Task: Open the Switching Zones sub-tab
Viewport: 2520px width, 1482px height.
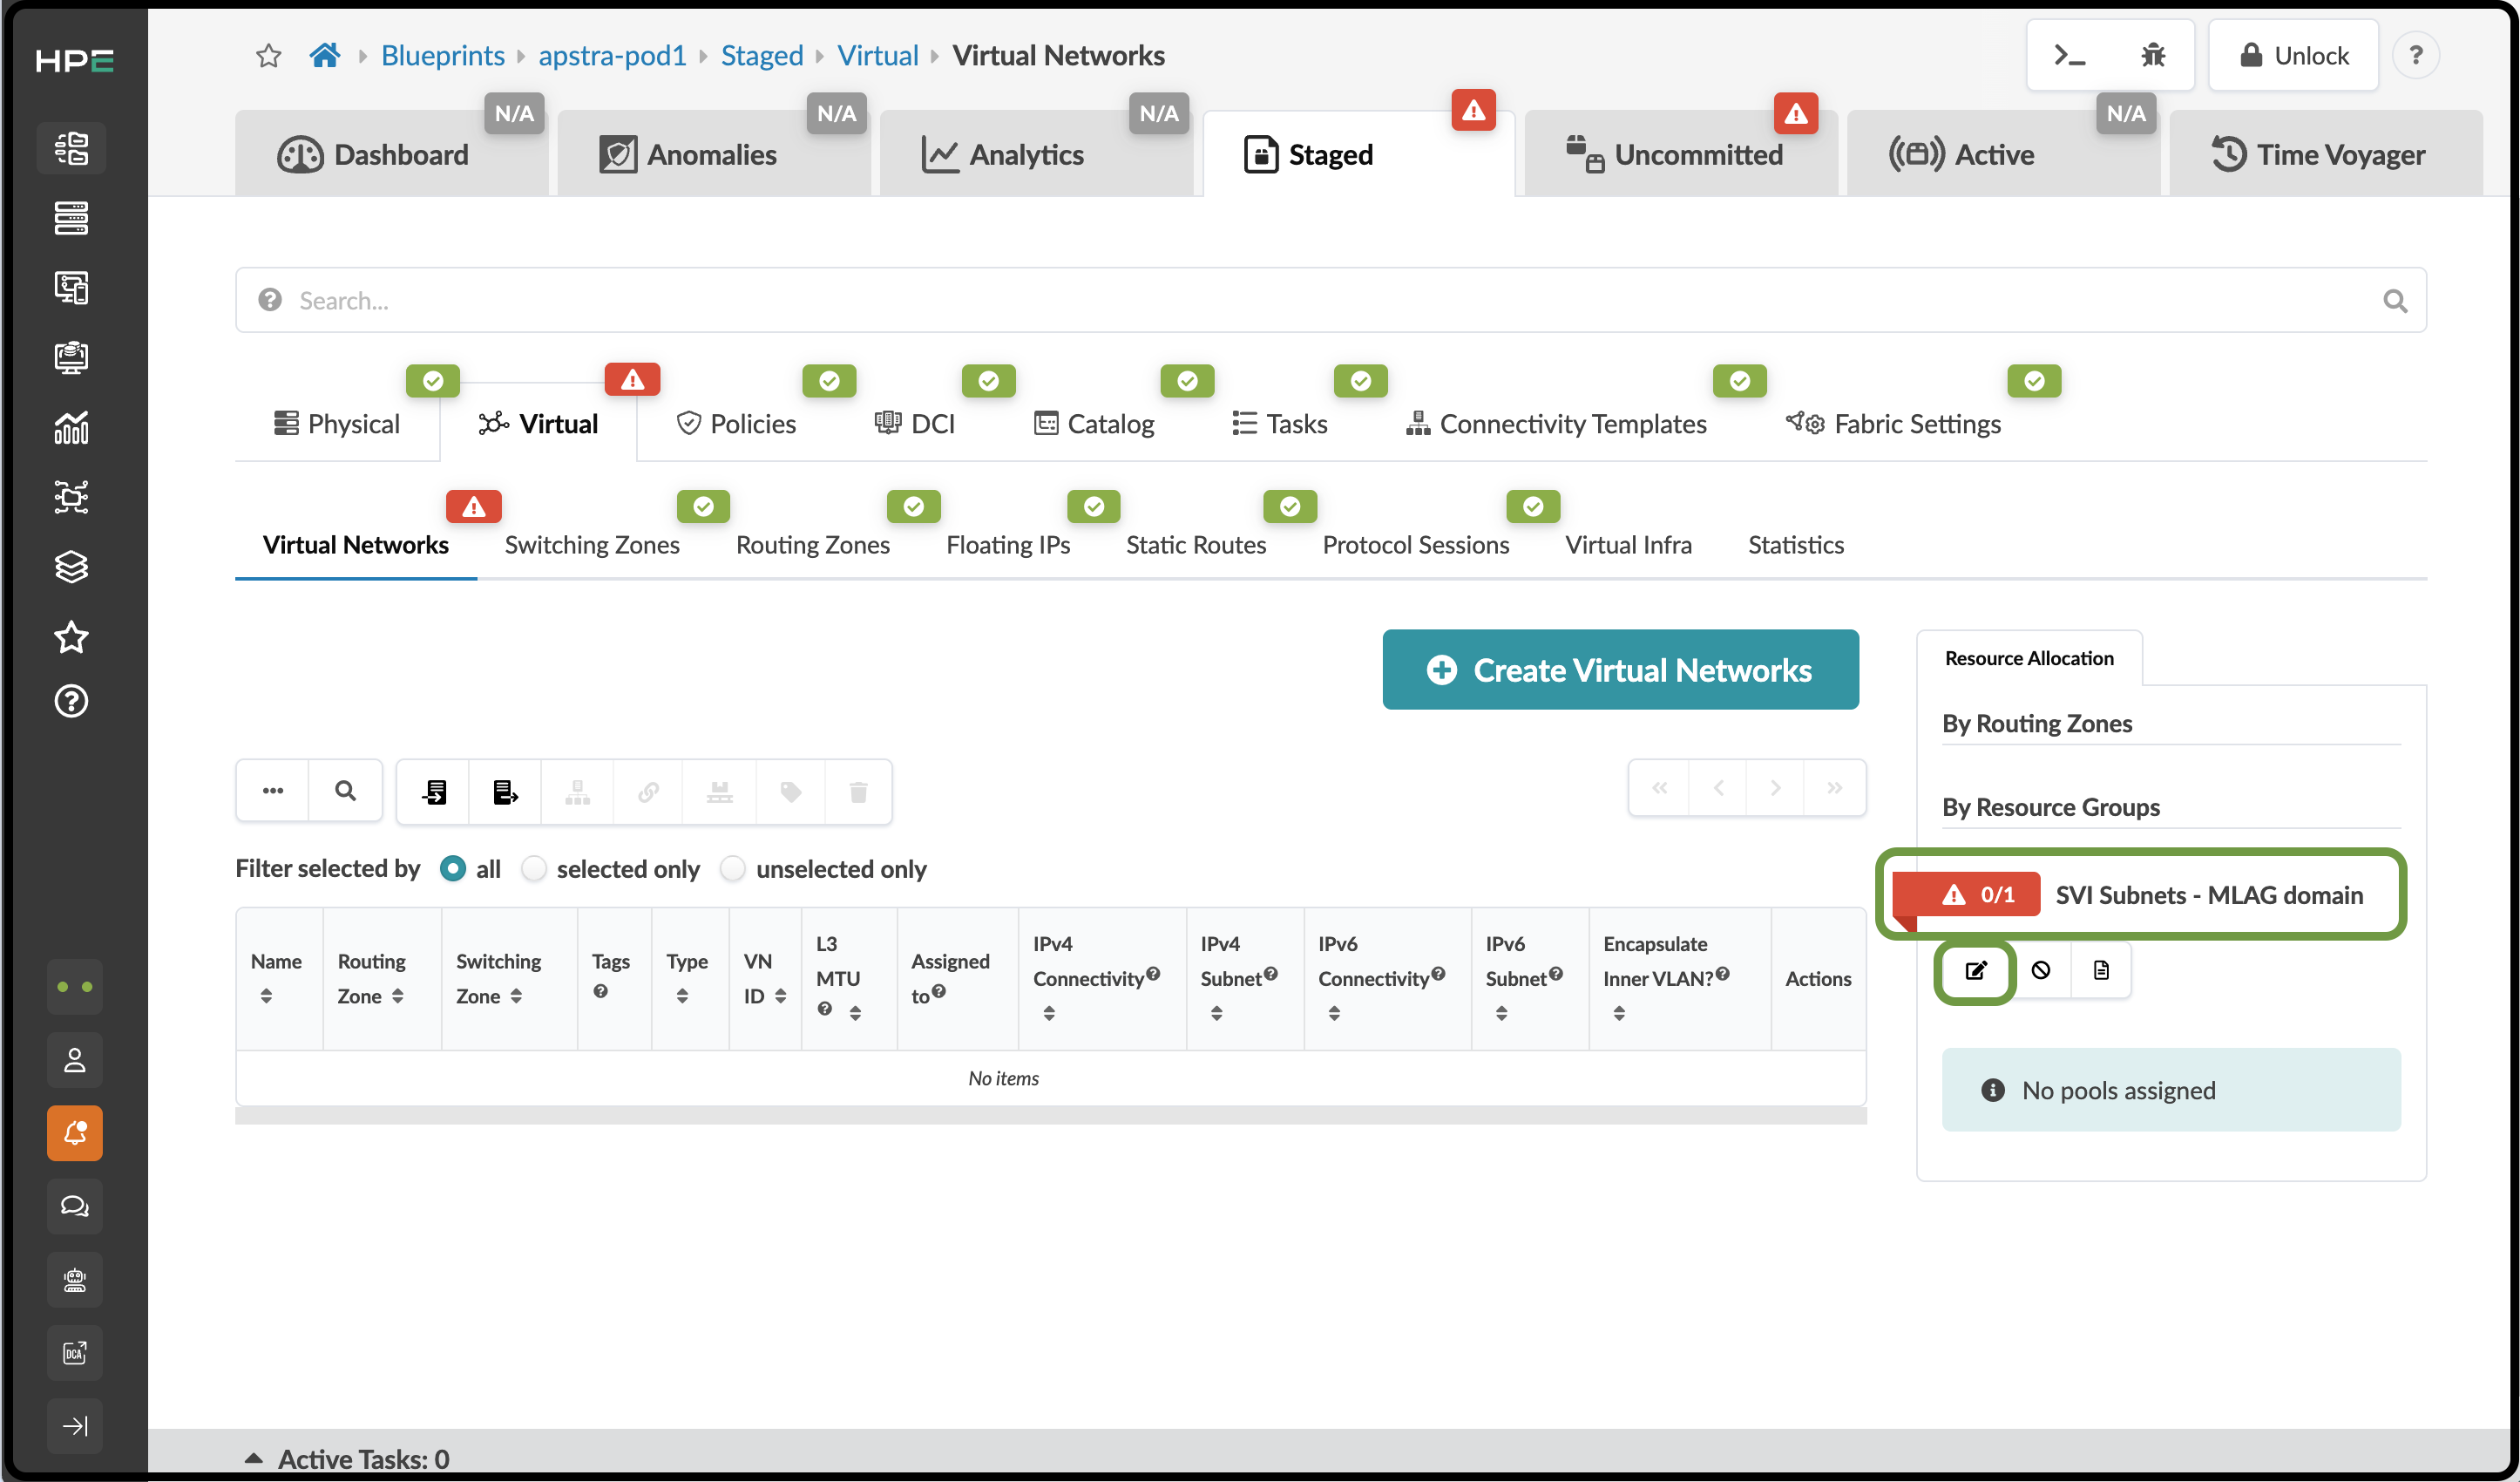Action: 592,544
